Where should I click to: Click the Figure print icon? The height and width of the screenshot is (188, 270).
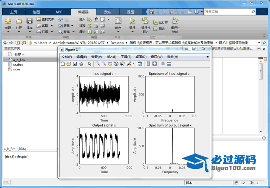coord(81,64)
